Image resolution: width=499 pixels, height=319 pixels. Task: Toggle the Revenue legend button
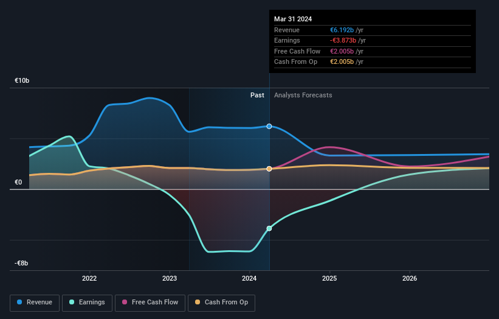[35, 303]
